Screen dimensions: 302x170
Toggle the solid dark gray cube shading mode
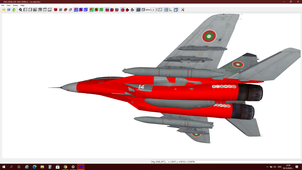tap(138, 10)
